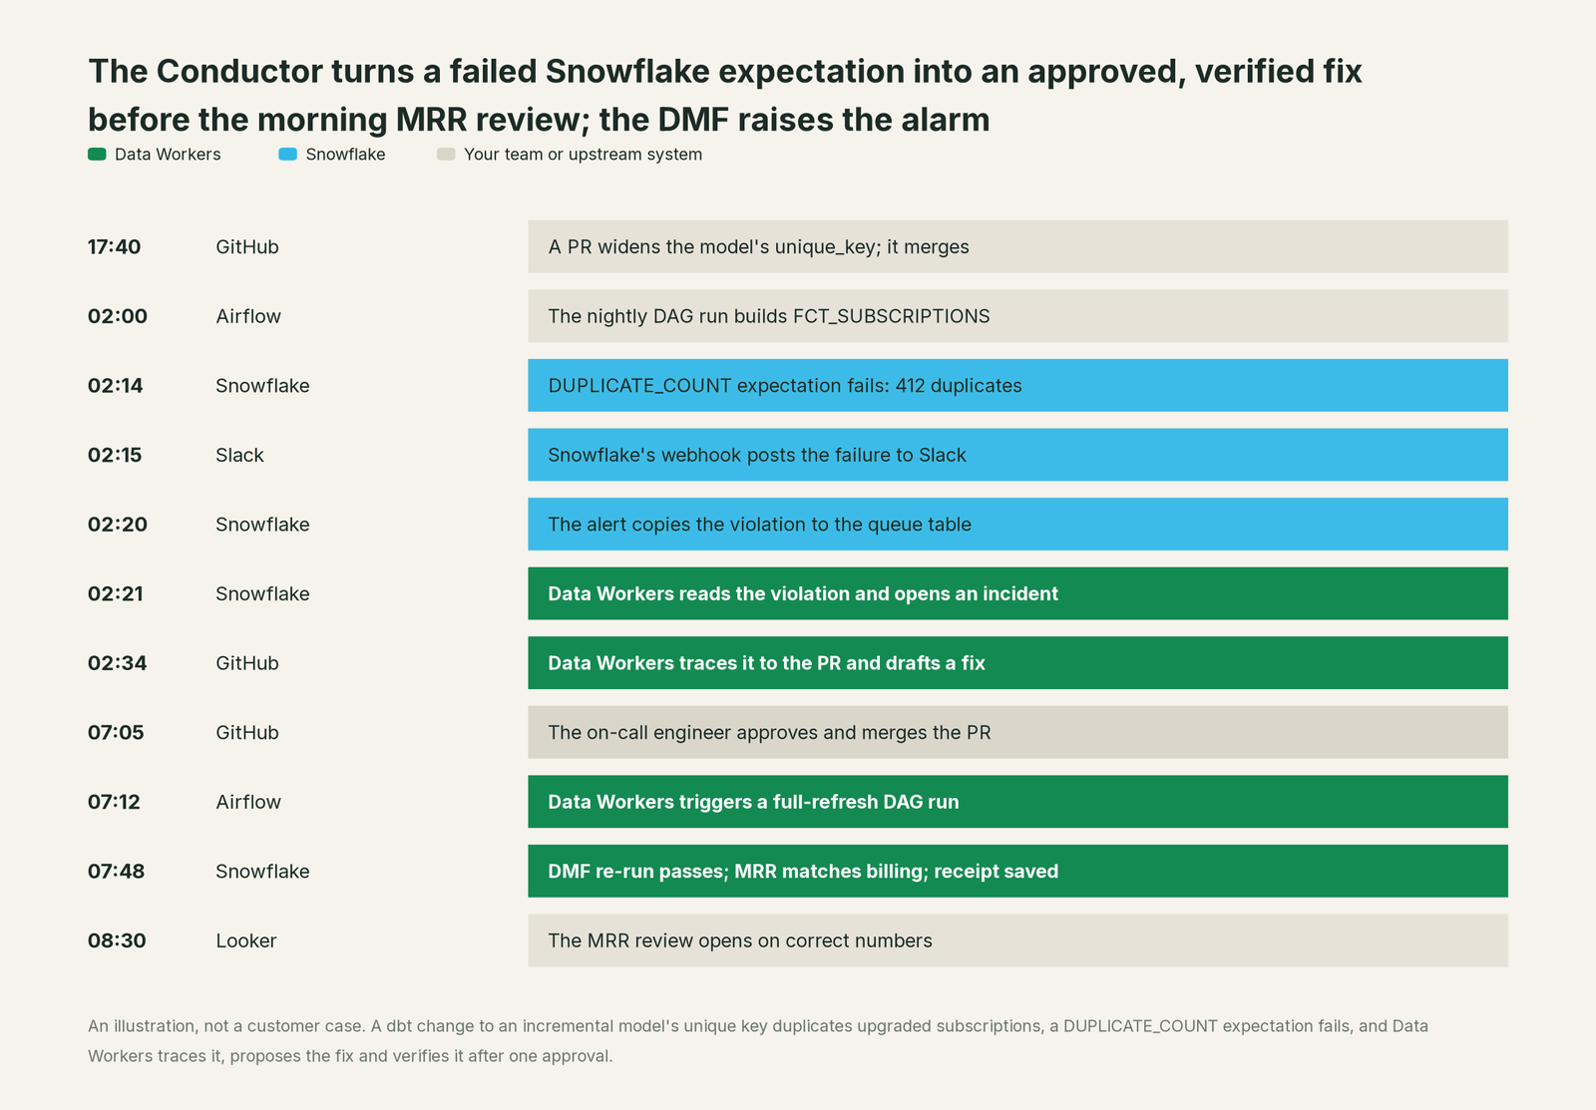Select the 17:40 PR widens unique_key bar
1596x1110 pixels.
[1017, 246]
